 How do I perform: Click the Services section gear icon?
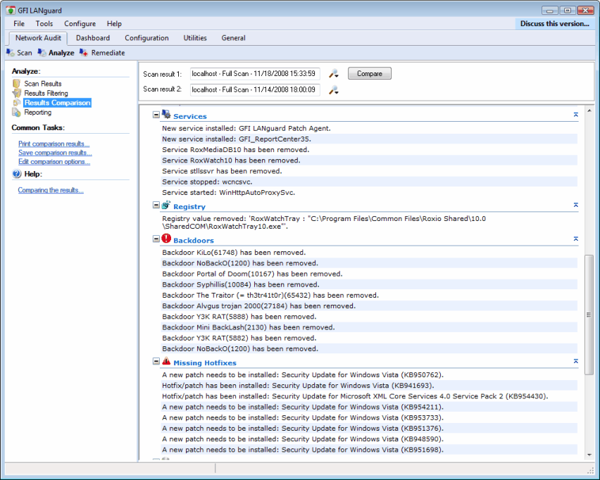click(166, 114)
